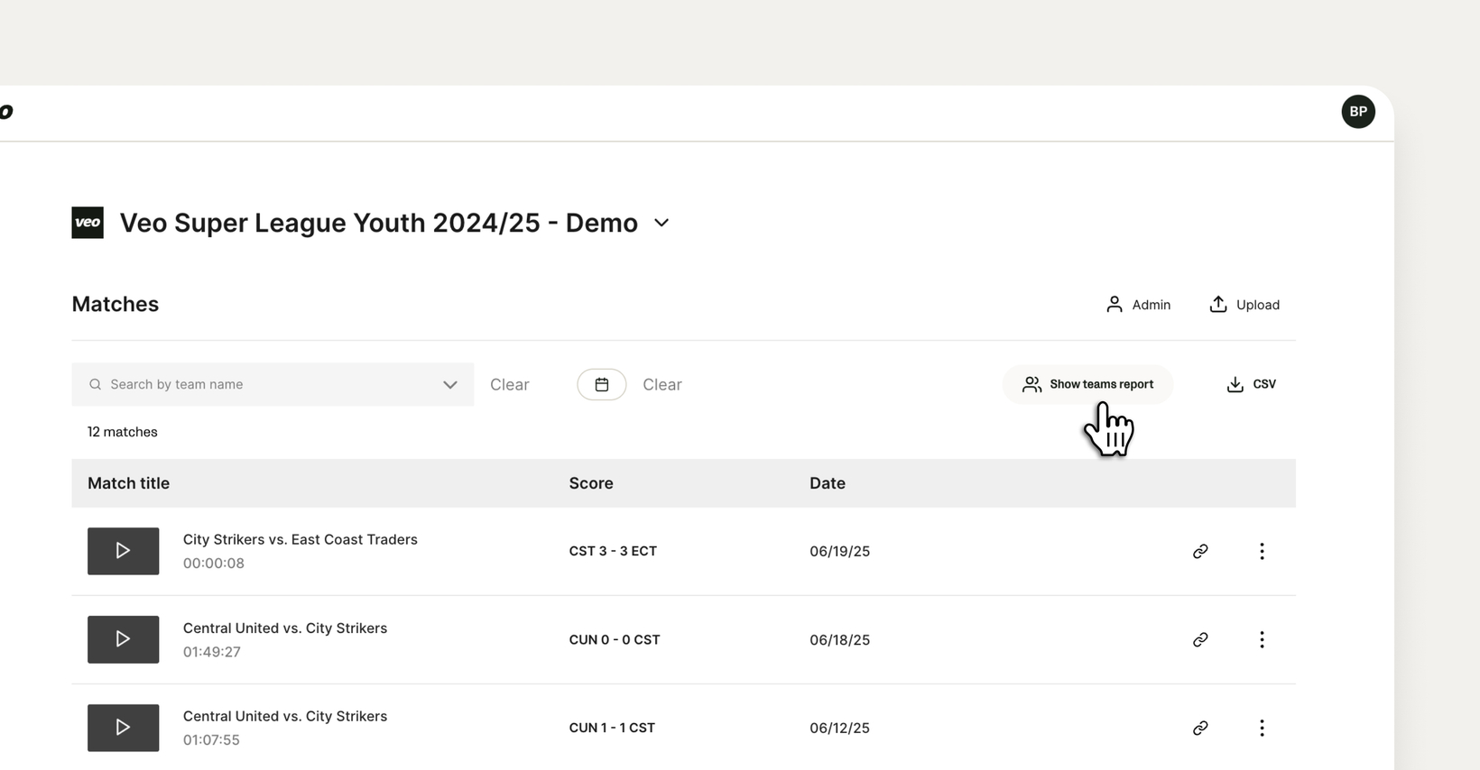Click the Upload button
The height and width of the screenshot is (770, 1480).
(1244, 305)
